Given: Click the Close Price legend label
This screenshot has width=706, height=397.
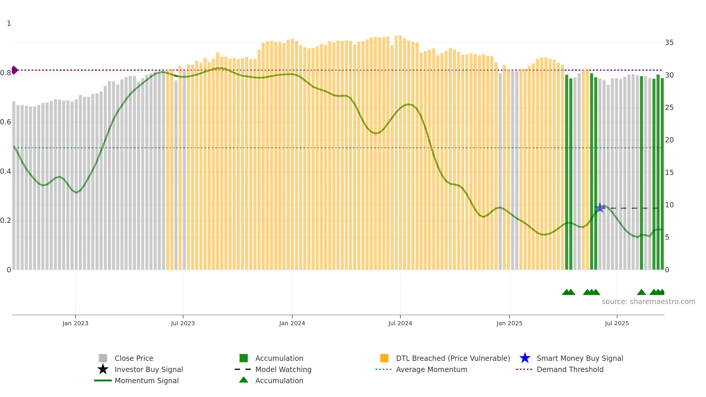Looking at the screenshot, I should tap(134, 358).
